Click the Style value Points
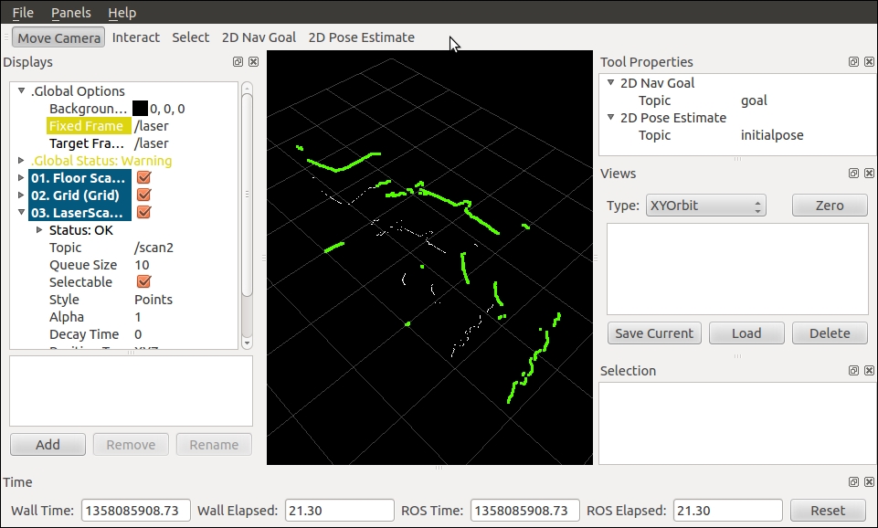Screen dimensions: 878x528 coord(153,300)
